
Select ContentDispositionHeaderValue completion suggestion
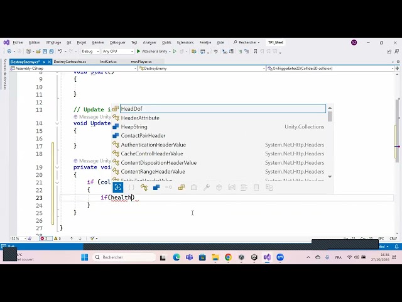pos(219,162)
